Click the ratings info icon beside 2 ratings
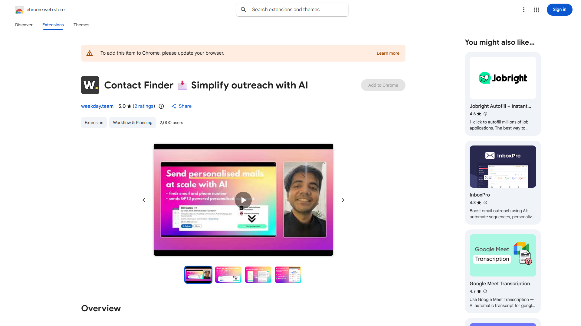The height and width of the screenshot is (326, 581). pos(161,106)
